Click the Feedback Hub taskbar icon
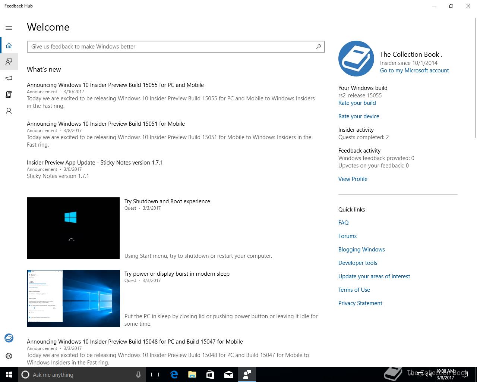 click(x=247, y=375)
